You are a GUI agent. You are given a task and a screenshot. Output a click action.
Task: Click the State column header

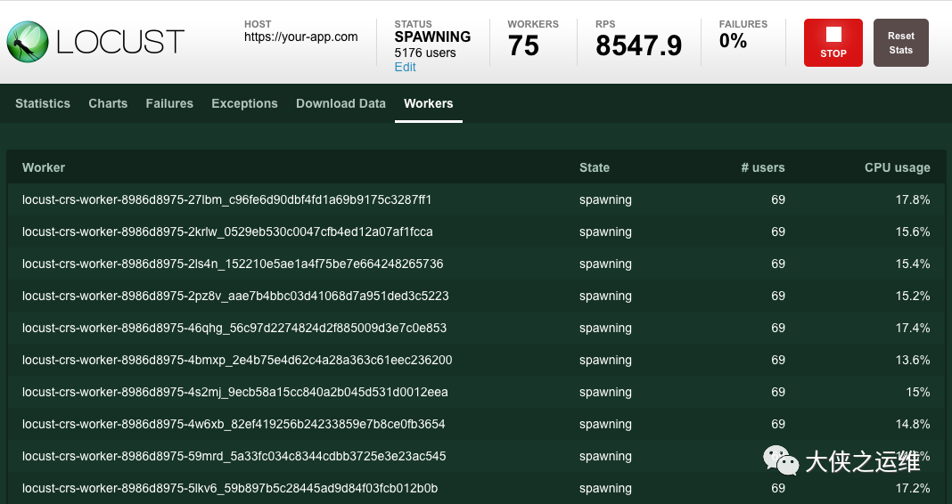click(x=595, y=167)
